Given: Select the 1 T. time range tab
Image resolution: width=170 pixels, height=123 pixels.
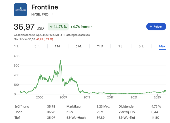Looking at the screenshot, I should [x=16, y=46].
